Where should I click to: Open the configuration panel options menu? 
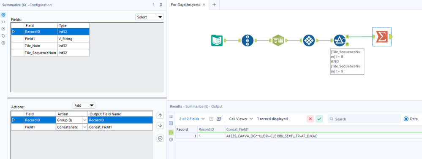click(153, 5)
